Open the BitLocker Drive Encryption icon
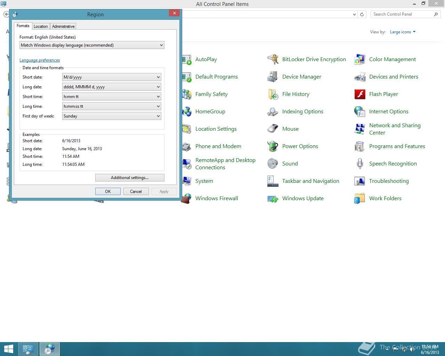Screen dimensions: 445x356 point(273,59)
